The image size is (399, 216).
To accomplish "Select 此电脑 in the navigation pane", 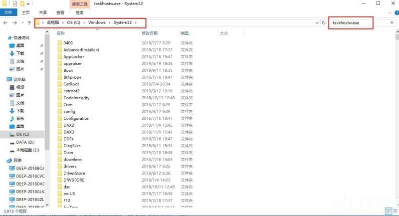I will (19, 79).
